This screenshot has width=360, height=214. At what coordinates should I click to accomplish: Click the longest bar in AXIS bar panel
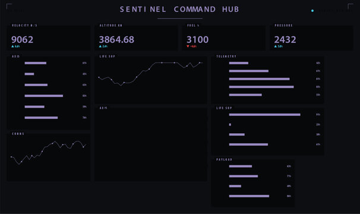coord(44,96)
